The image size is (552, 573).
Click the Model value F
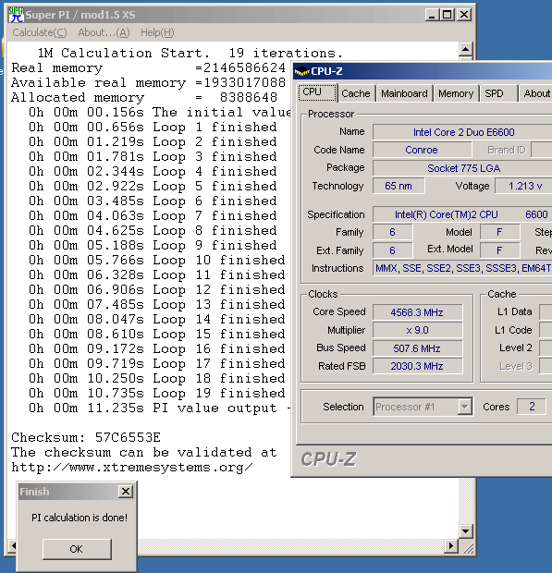pyautogui.click(x=499, y=232)
